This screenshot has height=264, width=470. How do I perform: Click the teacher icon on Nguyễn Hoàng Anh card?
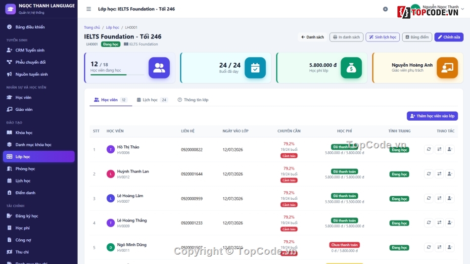tap(447, 68)
